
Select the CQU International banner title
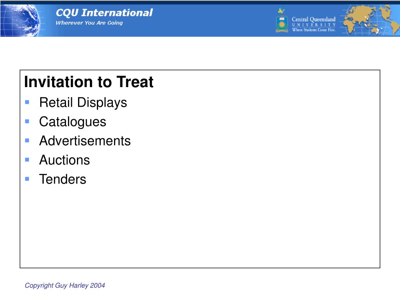[104, 13]
